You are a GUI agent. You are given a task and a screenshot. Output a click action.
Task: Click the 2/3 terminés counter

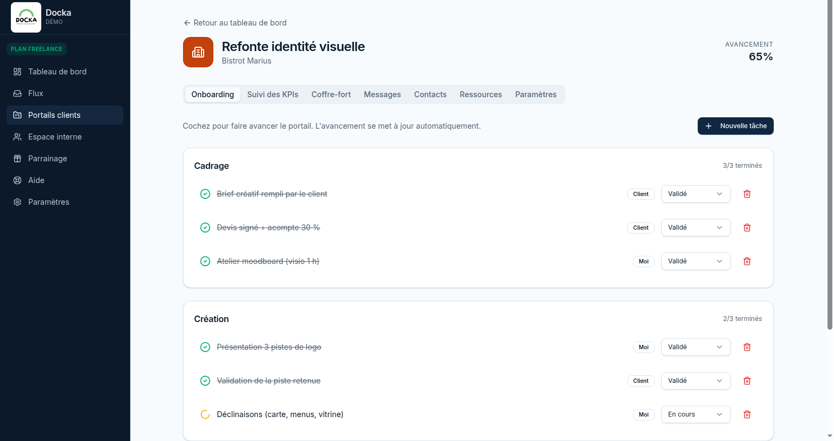tap(742, 319)
